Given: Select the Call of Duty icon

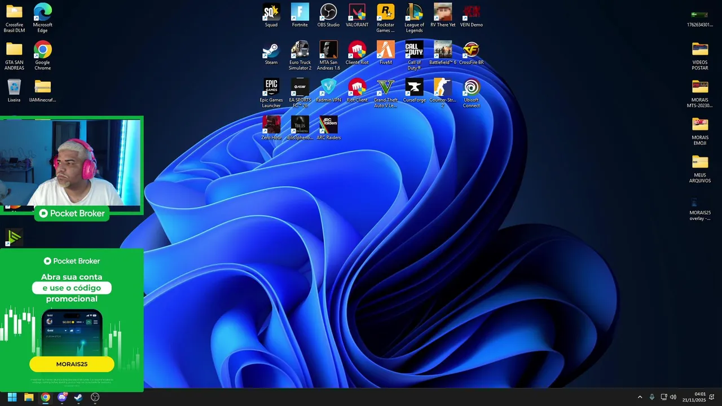Looking at the screenshot, I should click(x=414, y=56).
